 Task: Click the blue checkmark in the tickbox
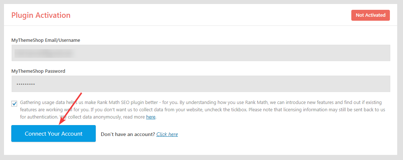pyautogui.click(x=15, y=104)
